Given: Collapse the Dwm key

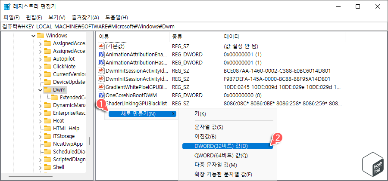Looking at the screenshot, I should (x=41, y=89).
